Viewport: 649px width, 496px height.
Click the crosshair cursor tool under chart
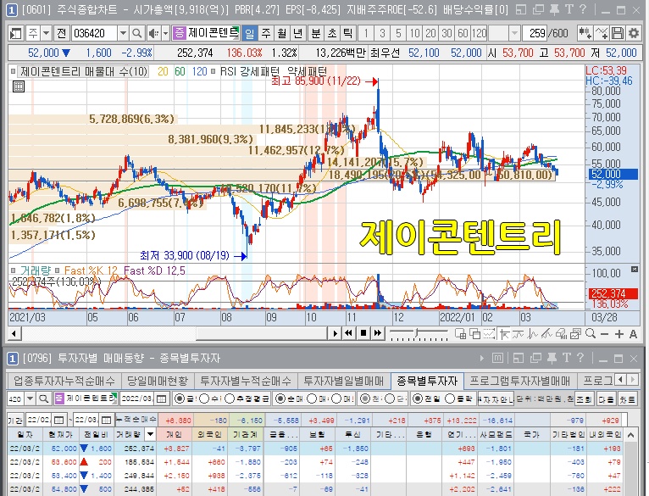(x=505, y=334)
